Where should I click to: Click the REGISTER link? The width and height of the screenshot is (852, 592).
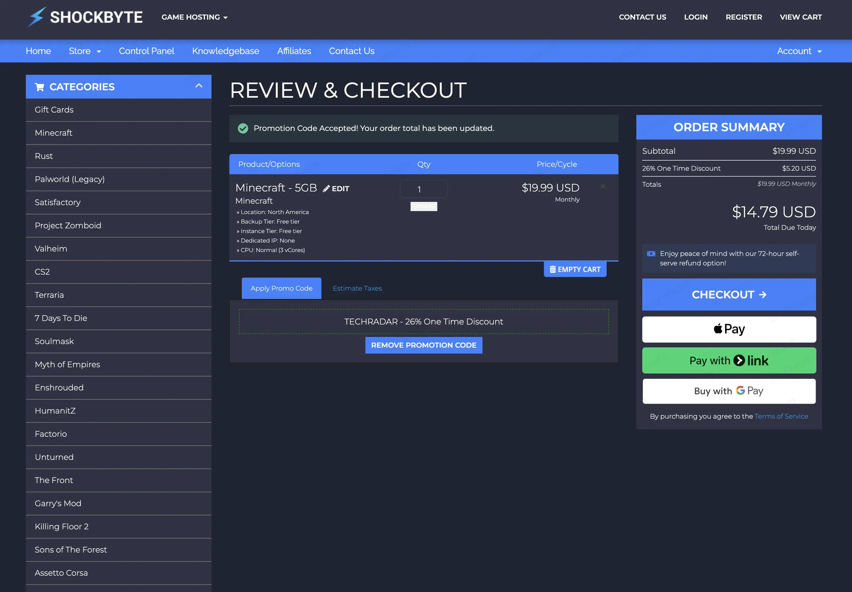(x=744, y=17)
